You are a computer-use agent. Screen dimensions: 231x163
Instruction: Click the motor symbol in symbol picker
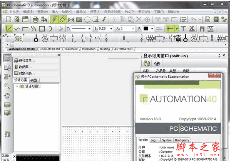[45, 38]
